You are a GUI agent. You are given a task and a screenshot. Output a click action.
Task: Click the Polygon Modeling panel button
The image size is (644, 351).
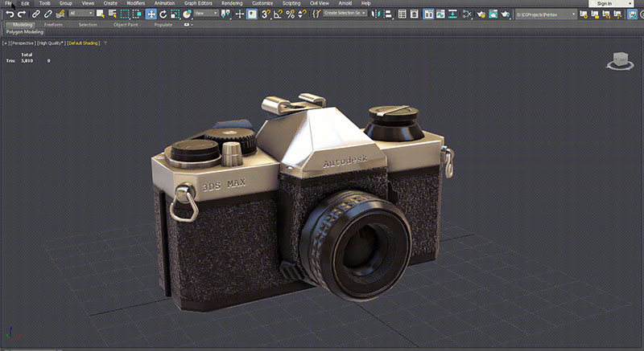[25, 32]
